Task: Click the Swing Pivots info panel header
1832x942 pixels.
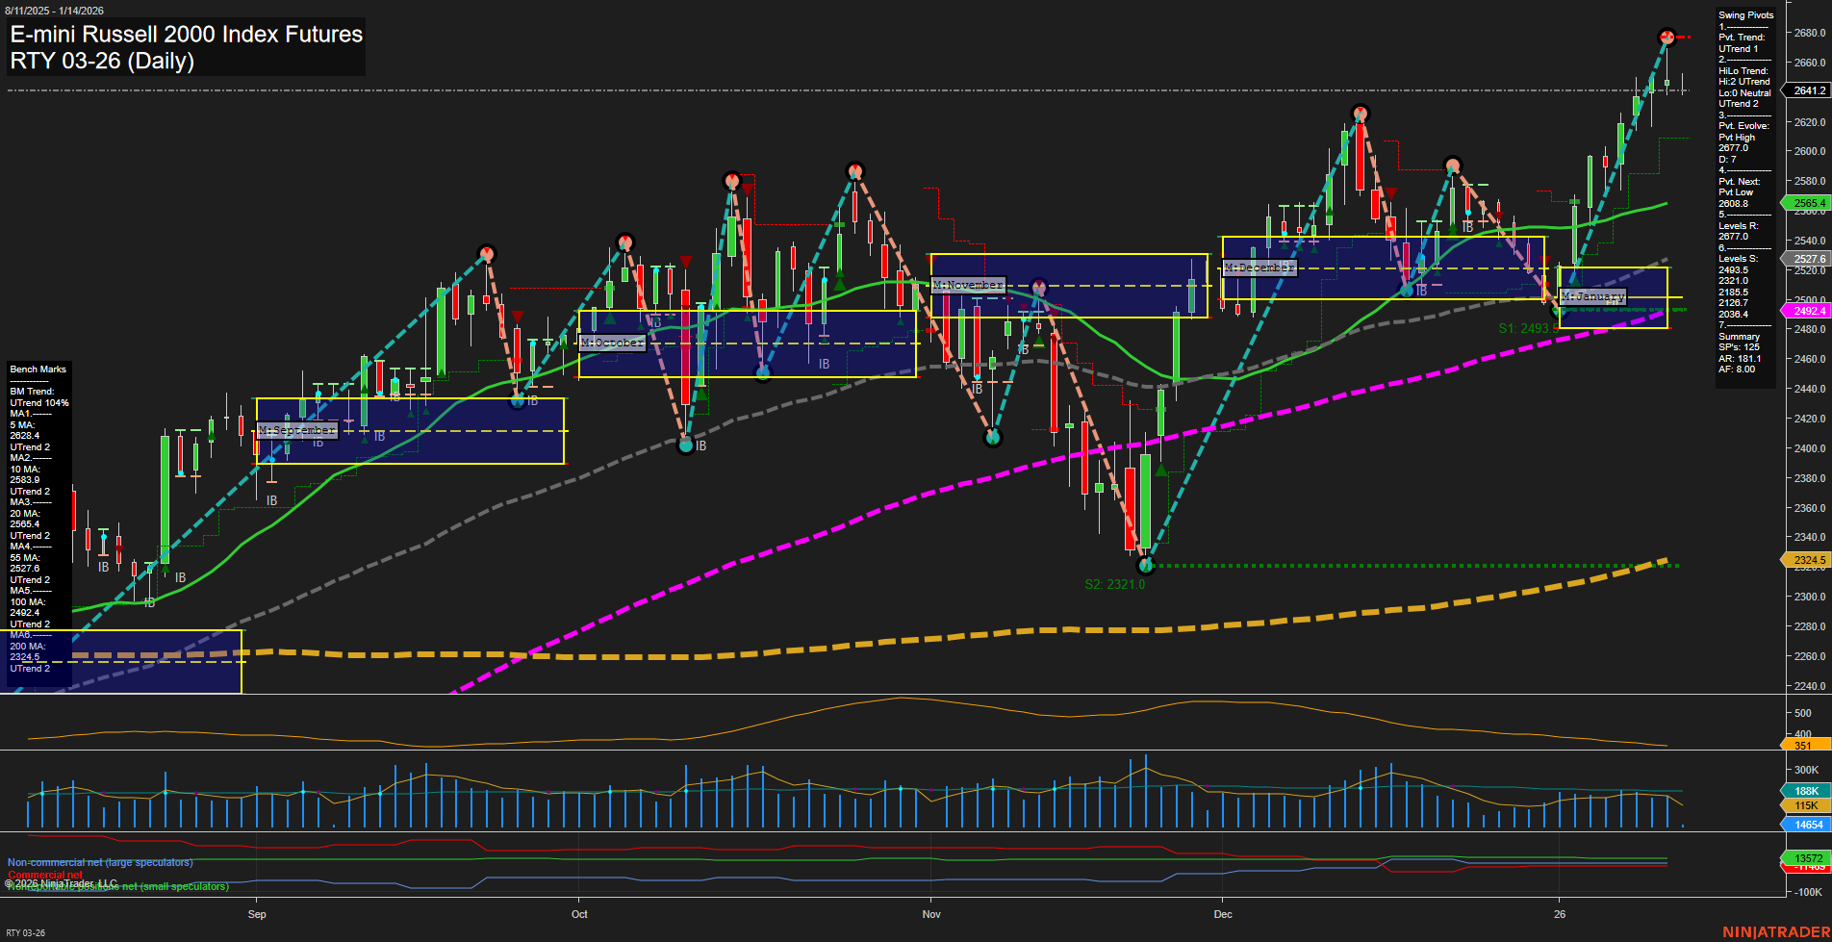Action: (1745, 15)
